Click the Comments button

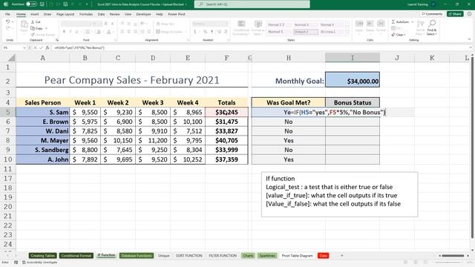432,14
